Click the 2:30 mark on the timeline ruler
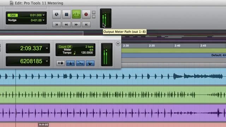 click(126, 46)
